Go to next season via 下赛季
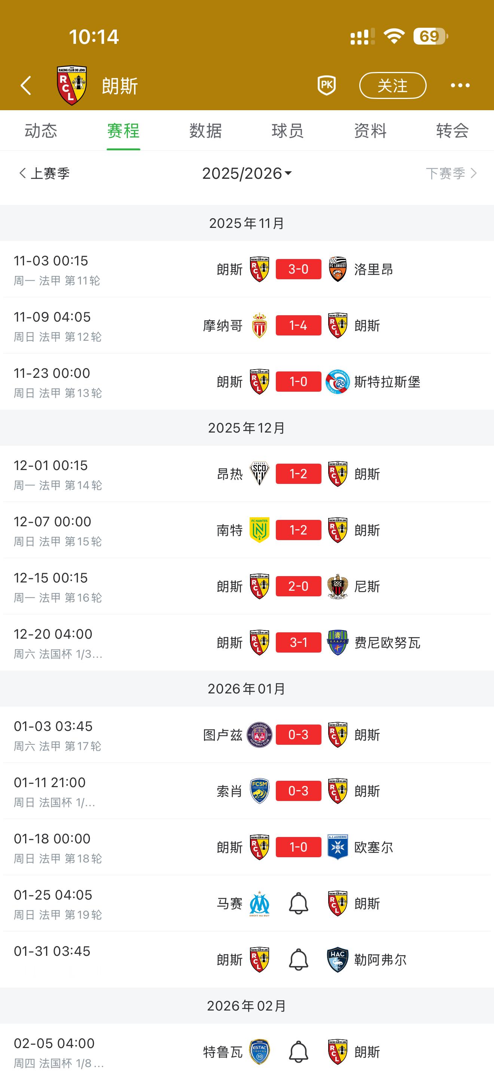 451,173
